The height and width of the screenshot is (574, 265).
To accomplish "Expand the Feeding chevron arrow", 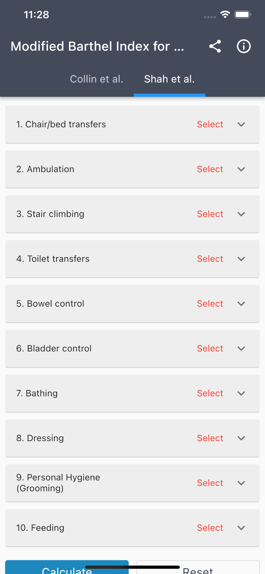I will pyautogui.click(x=241, y=528).
